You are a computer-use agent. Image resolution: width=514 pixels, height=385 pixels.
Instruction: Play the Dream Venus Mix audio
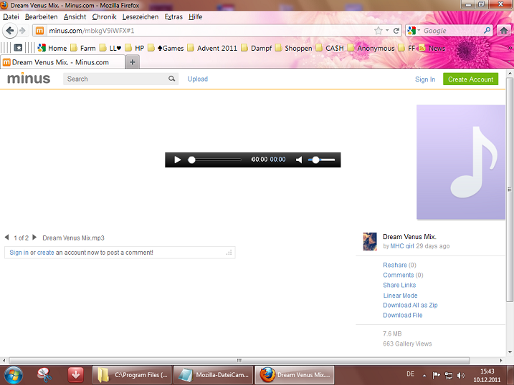tap(178, 160)
